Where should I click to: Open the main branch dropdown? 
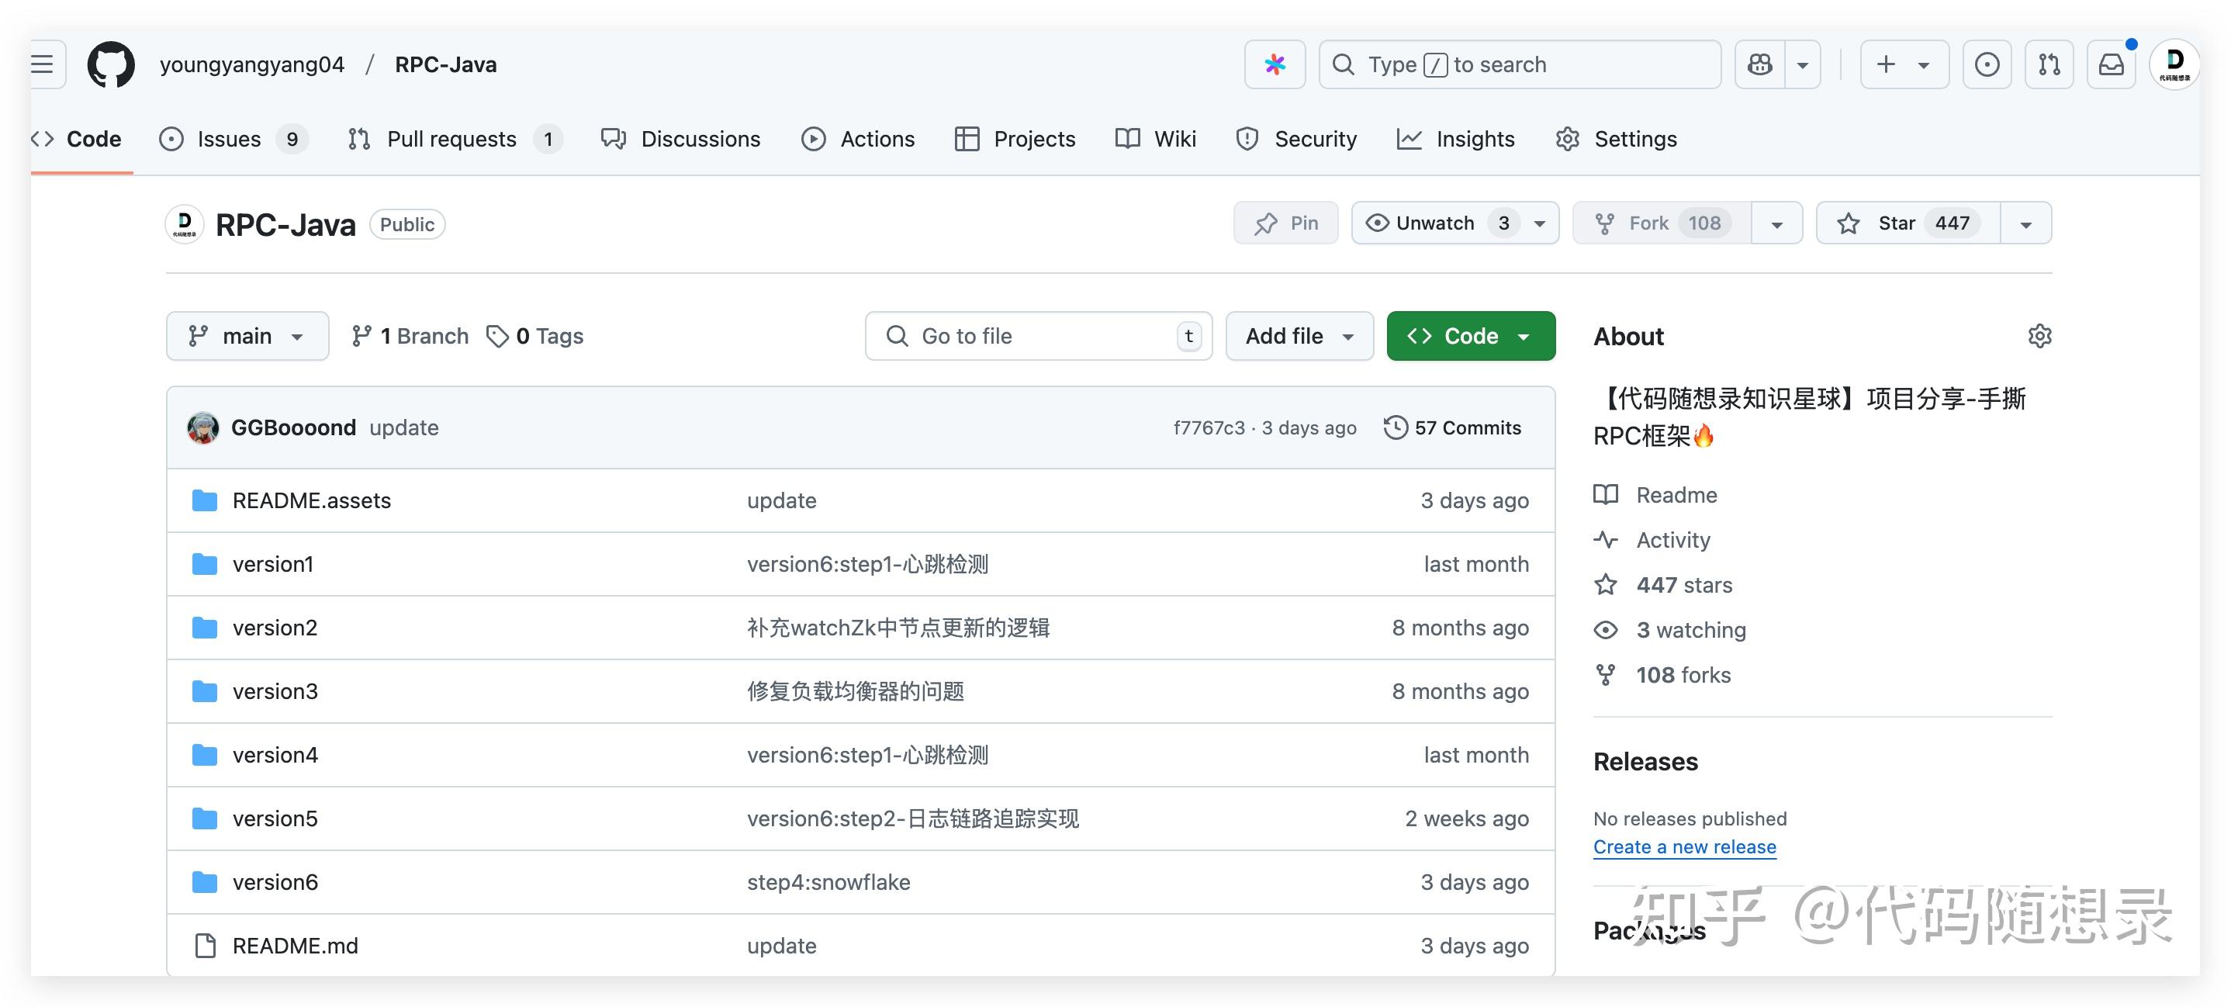pos(247,336)
